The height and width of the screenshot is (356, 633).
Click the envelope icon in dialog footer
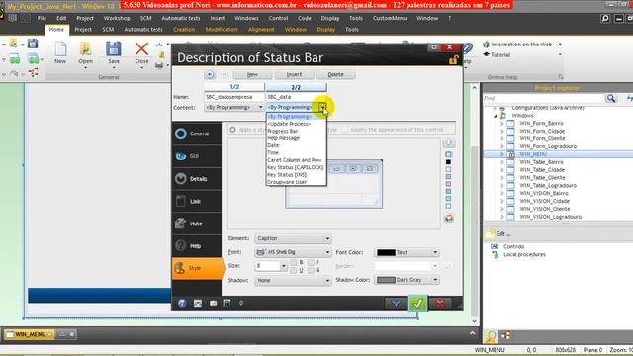pos(214,303)
